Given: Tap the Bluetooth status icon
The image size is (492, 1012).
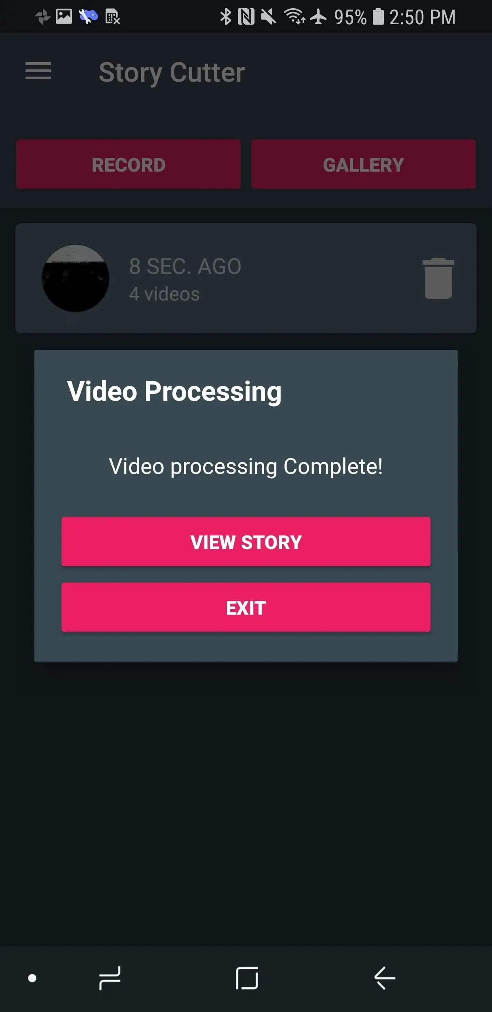Looking at the screenshot, I should pyautogui.click(x=225, y=17).
